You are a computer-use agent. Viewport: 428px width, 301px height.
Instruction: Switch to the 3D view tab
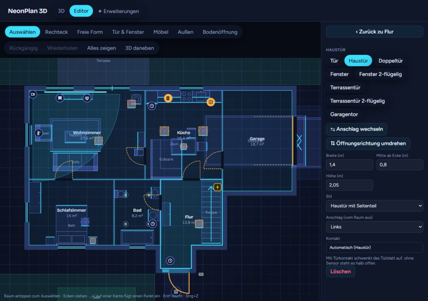(x=61, y=11)
